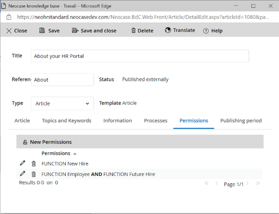279x214 pixels.
Task: Click the pencil edit icon for FUNCTION New Hire
Action: coord(23,164)
